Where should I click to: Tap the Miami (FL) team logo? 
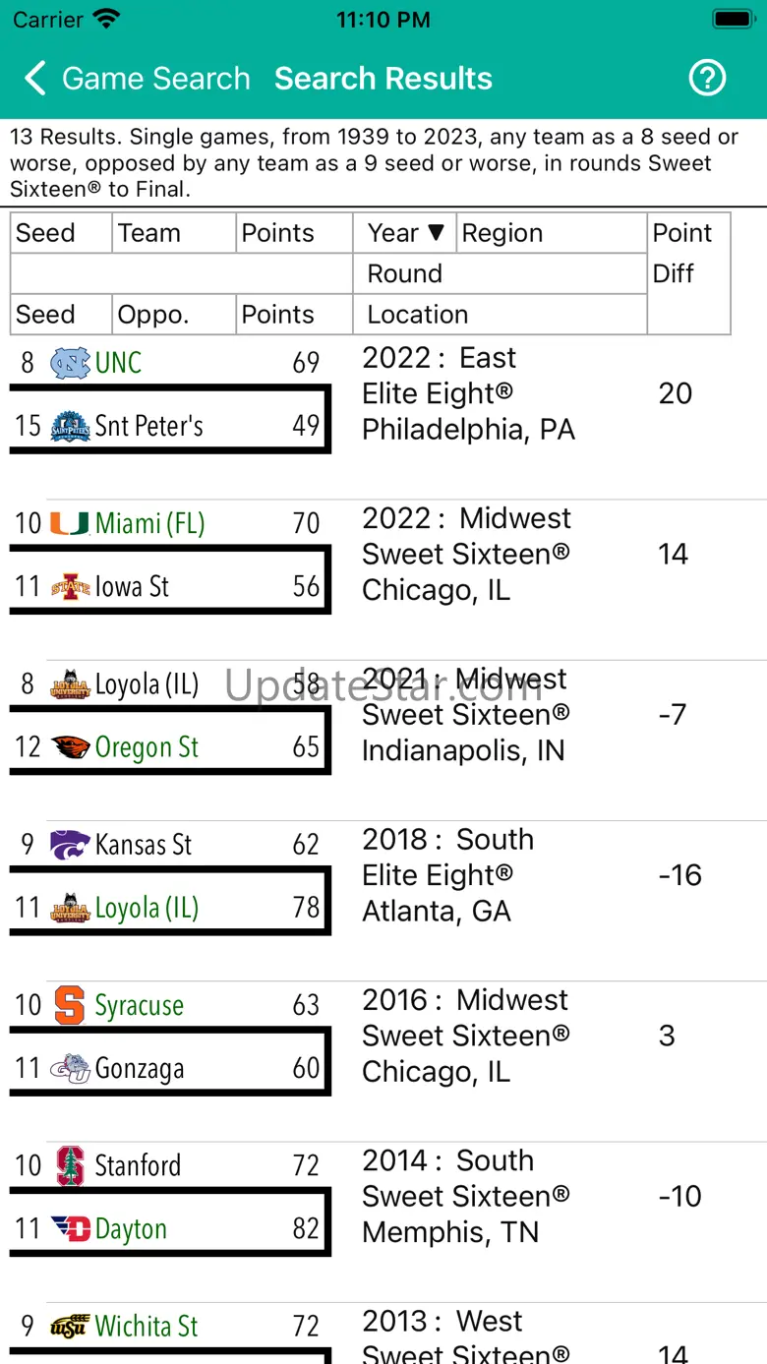pyautogui.click(x=70, y=523)
